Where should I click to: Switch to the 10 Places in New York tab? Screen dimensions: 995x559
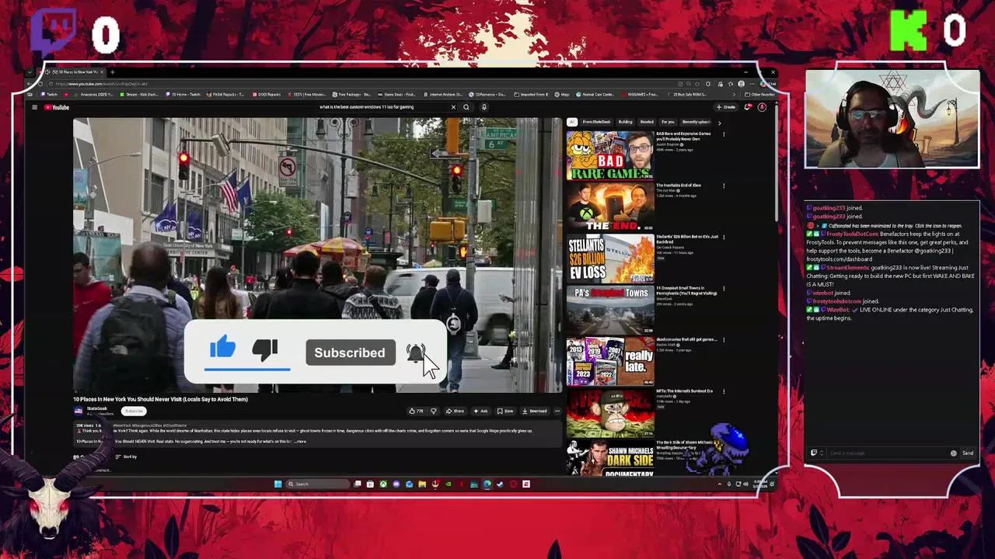tap(75, 72)
